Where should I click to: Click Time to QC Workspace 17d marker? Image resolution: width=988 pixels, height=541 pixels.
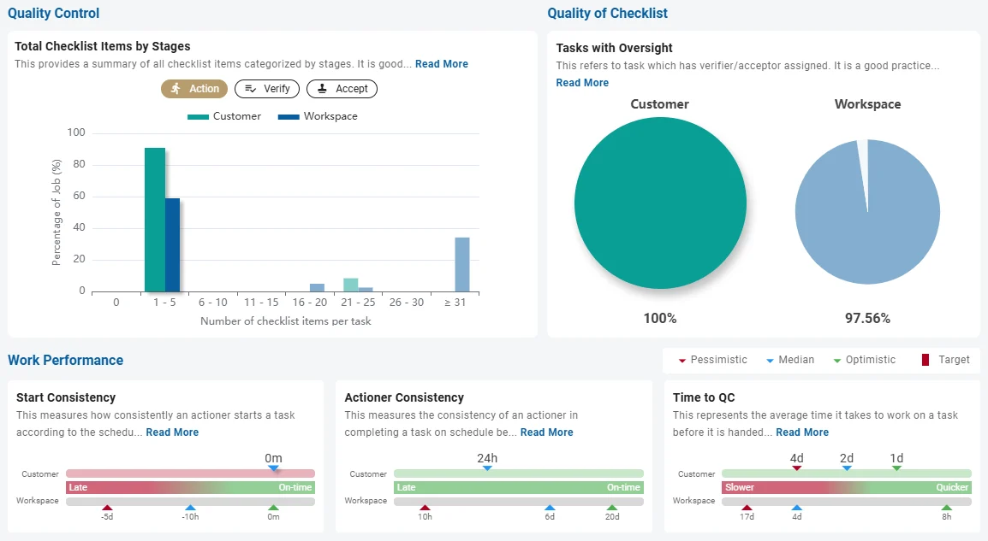[x=747, y=508]
